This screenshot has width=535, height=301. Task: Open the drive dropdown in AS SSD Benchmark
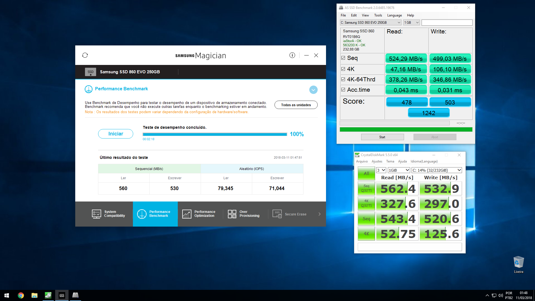pos(371,23)
